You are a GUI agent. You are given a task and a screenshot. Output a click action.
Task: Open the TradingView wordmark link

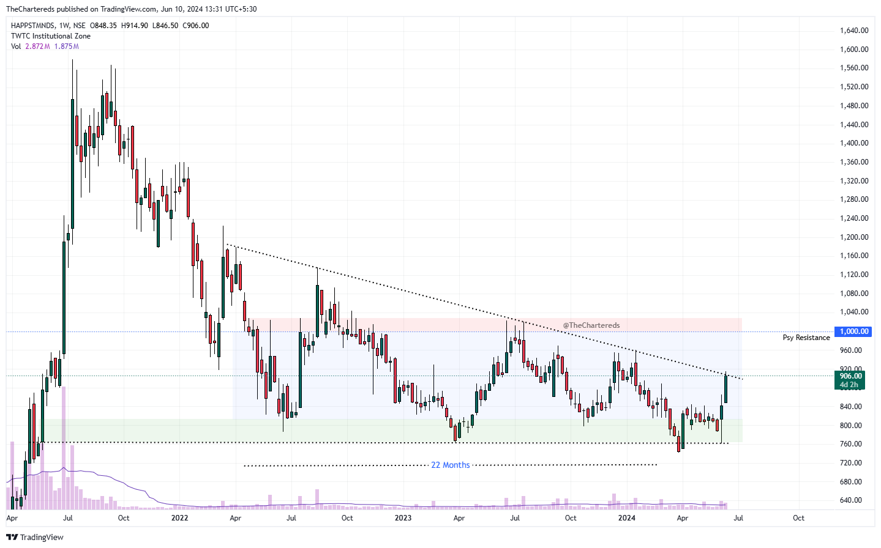coord(42,537)
